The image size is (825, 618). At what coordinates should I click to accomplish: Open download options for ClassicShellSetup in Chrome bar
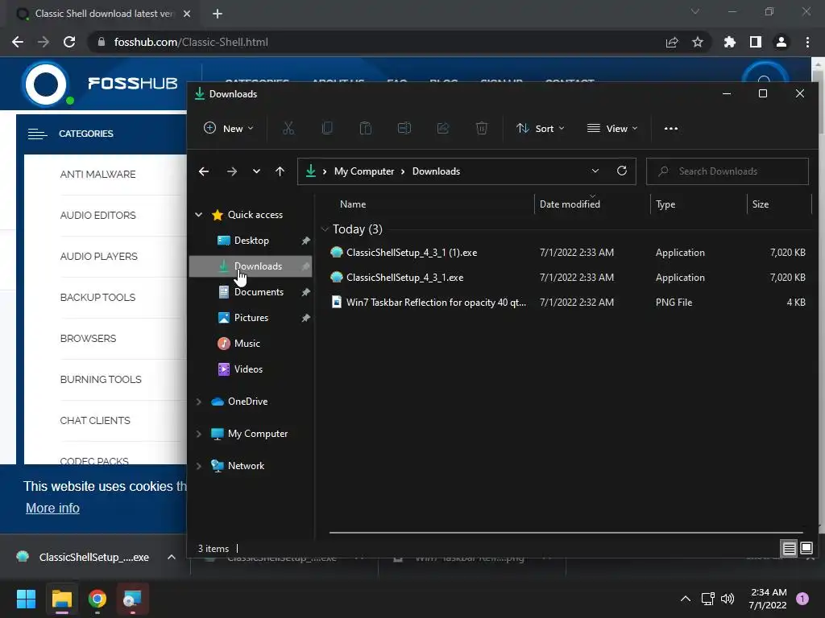click(x=172, y=557)
